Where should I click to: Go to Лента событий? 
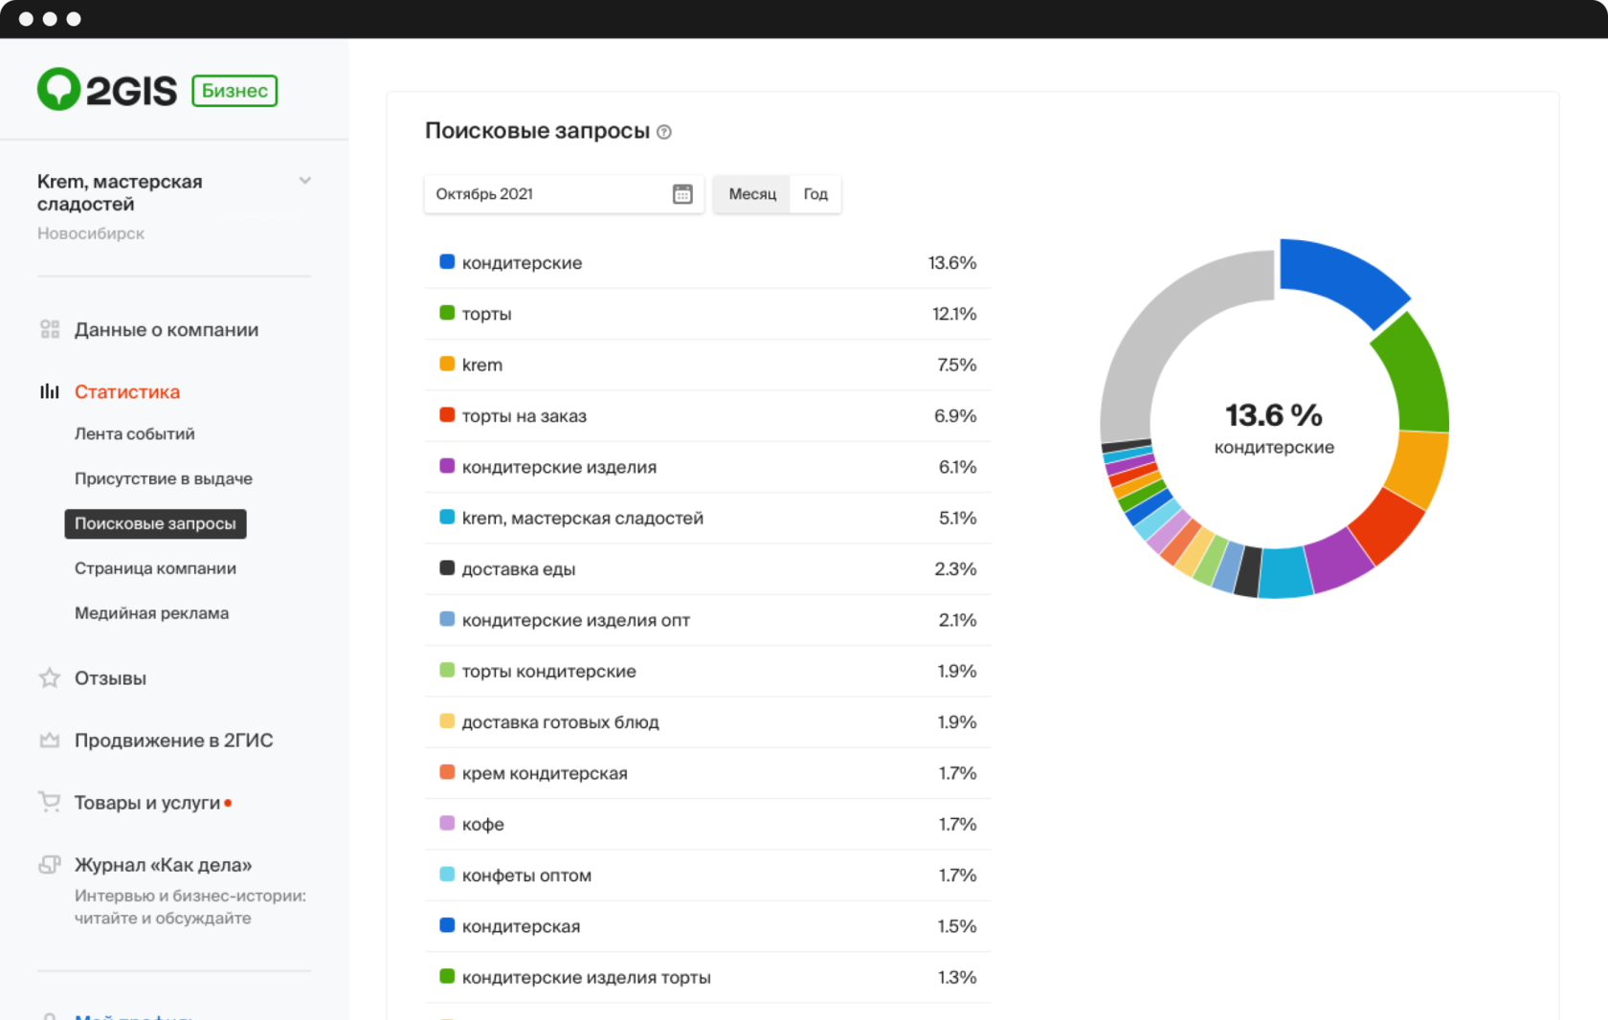pos(135,433)
